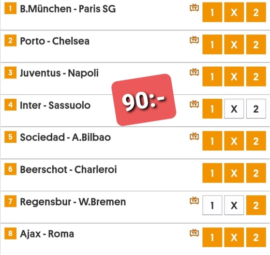Click TV icon for Regensbur - W.Bremen

pos(194,200)
